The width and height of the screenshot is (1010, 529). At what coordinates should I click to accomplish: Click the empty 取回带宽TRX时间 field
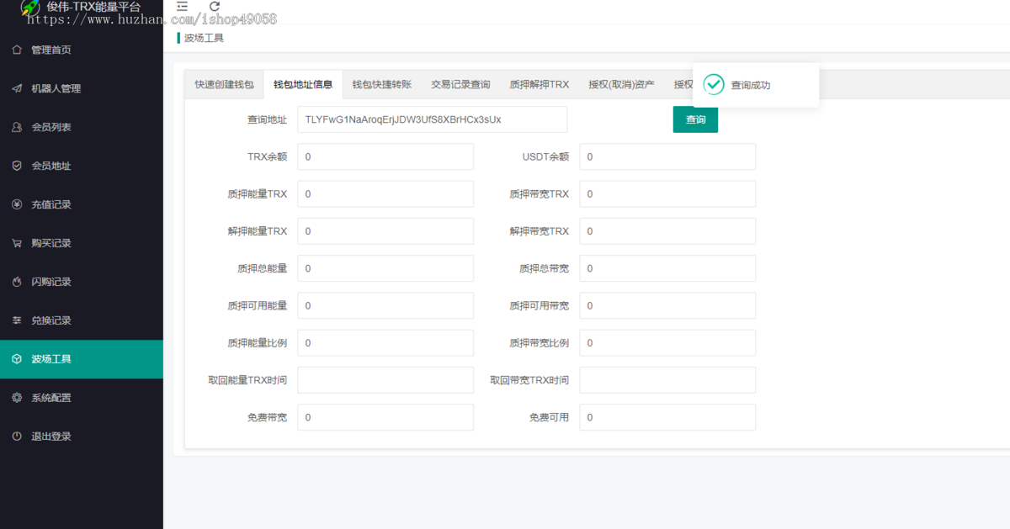[667, 380]
